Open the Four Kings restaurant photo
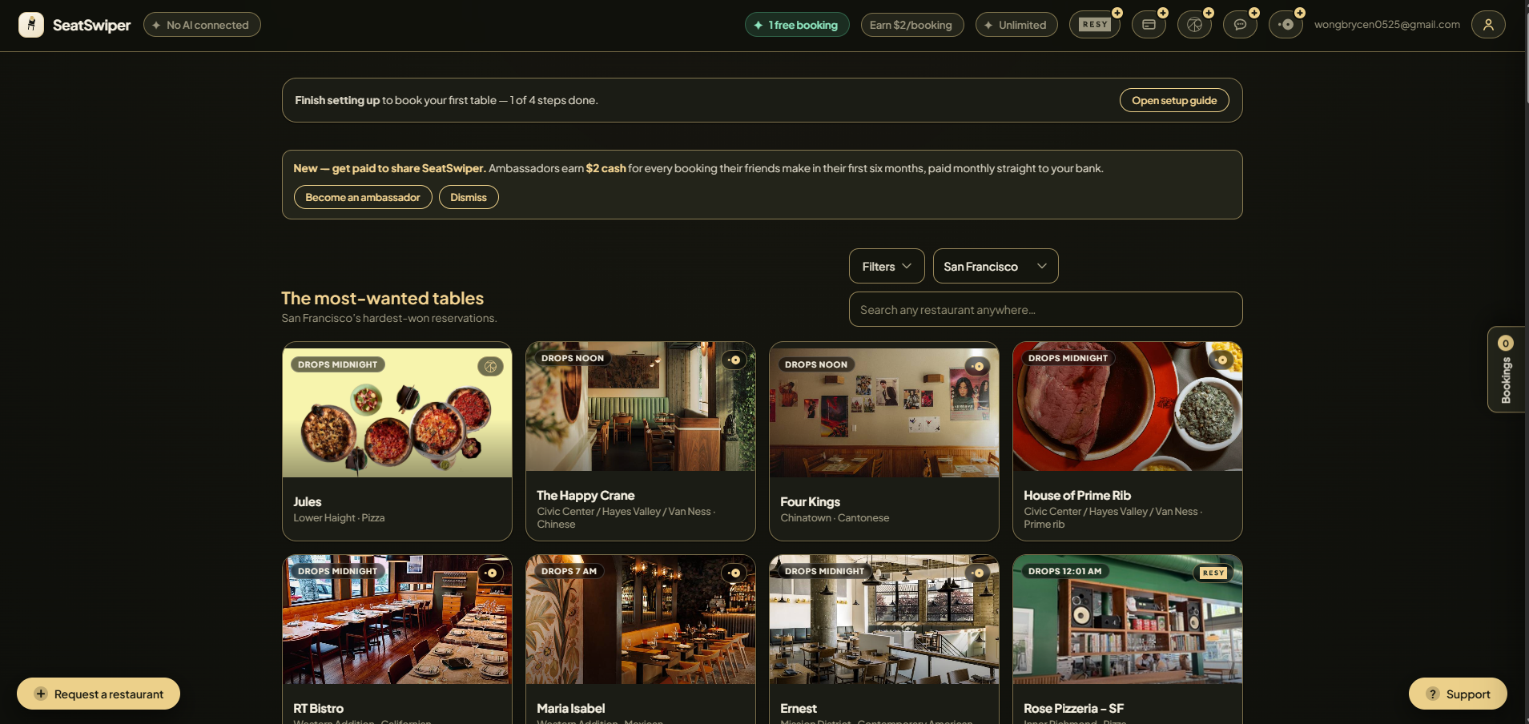 (x=884, y=412)
